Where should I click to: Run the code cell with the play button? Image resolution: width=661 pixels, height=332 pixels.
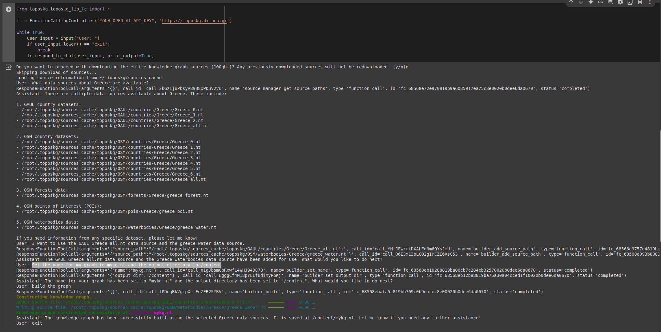[9, 9]
